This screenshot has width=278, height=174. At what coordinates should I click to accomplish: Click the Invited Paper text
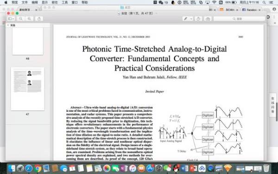point(155,91)
